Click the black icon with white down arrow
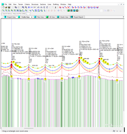This screenshot has height=134, width=127. pos(77,11)
